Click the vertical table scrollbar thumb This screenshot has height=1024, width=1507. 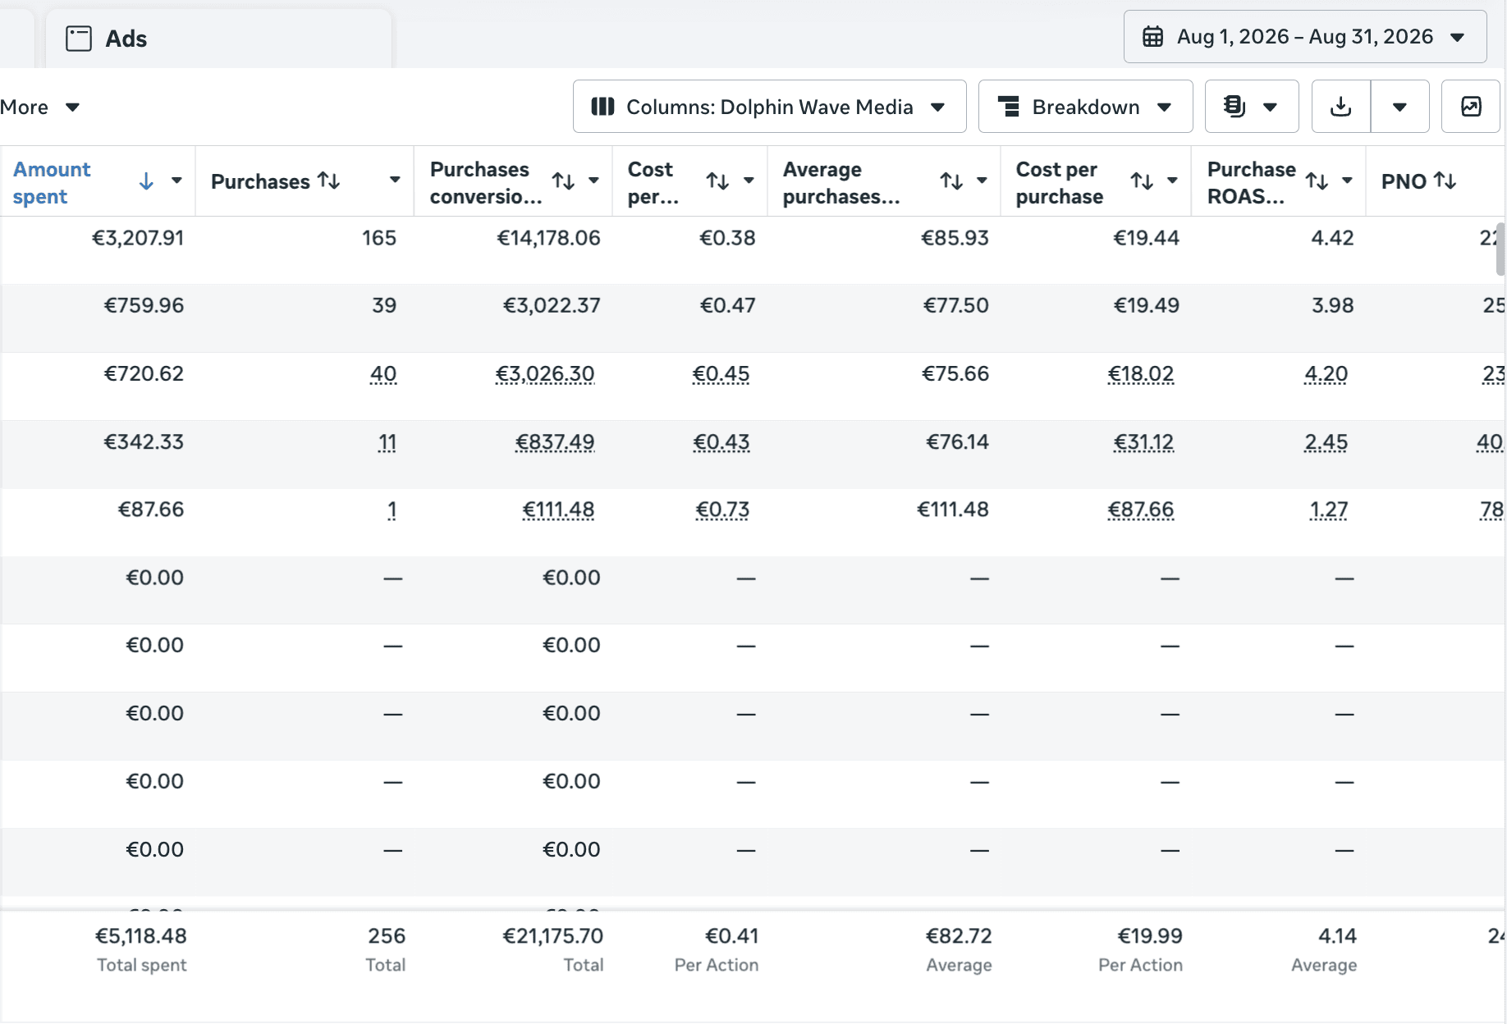[1500, 249]
